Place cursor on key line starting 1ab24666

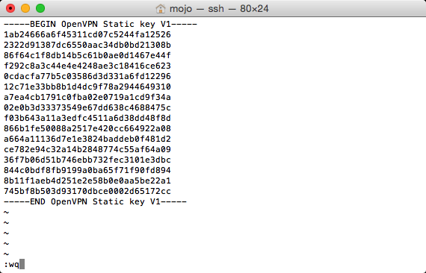(87, 35)
